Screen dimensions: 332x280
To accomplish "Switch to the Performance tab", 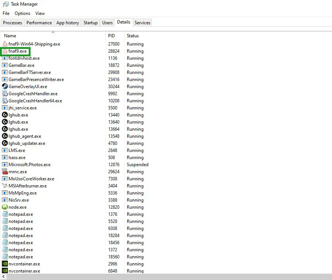I will coord(39,23).
